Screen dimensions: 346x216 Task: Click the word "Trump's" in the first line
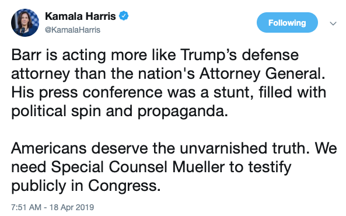click(208, 55)
